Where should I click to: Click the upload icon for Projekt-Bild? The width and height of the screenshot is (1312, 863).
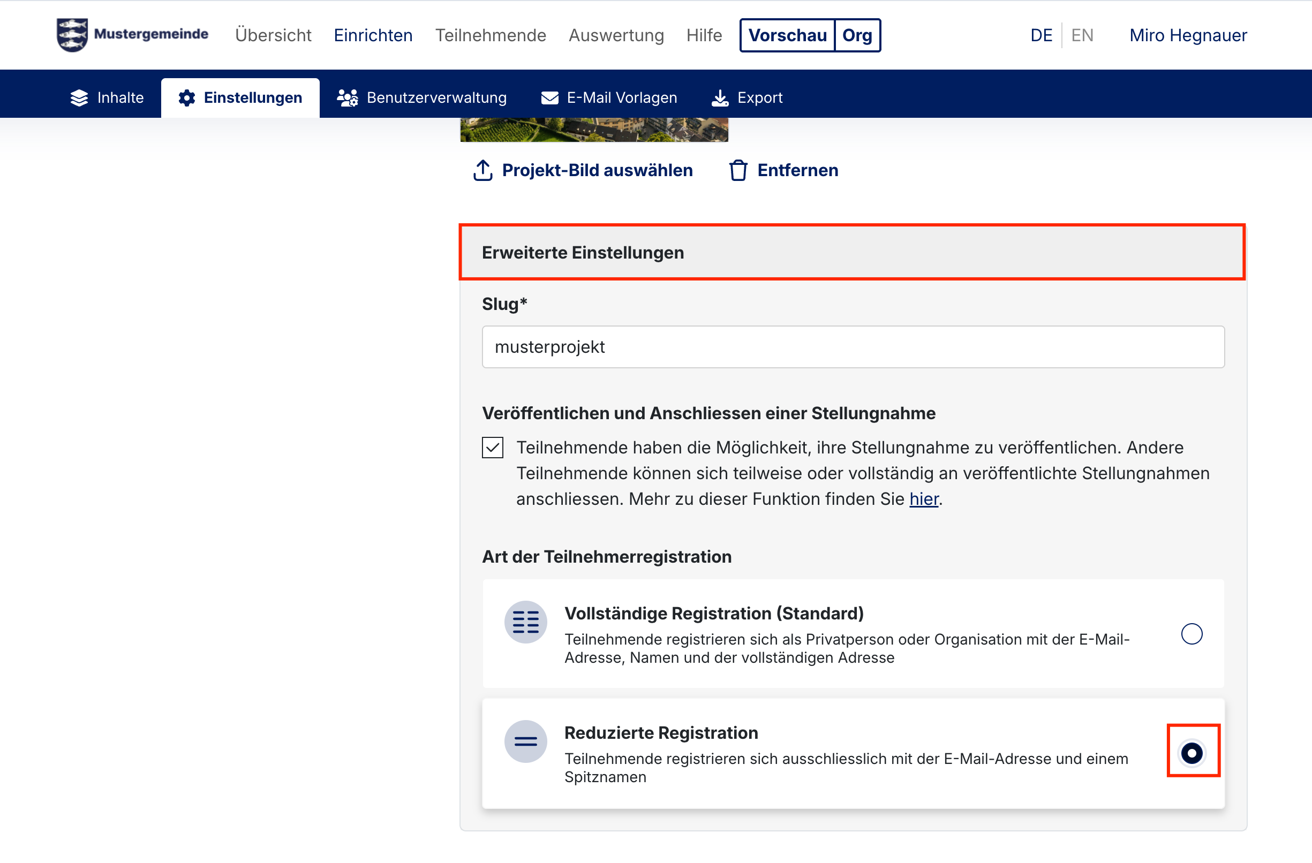[483, 170]
